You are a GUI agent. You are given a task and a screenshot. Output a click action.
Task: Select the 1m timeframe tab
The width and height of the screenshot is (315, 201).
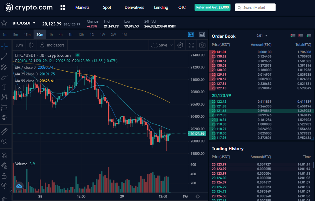coord(5,35)
